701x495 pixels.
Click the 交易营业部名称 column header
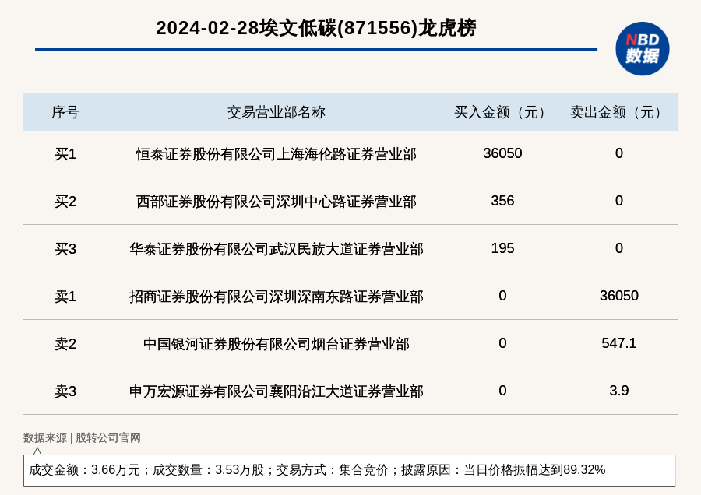(277, 112)
